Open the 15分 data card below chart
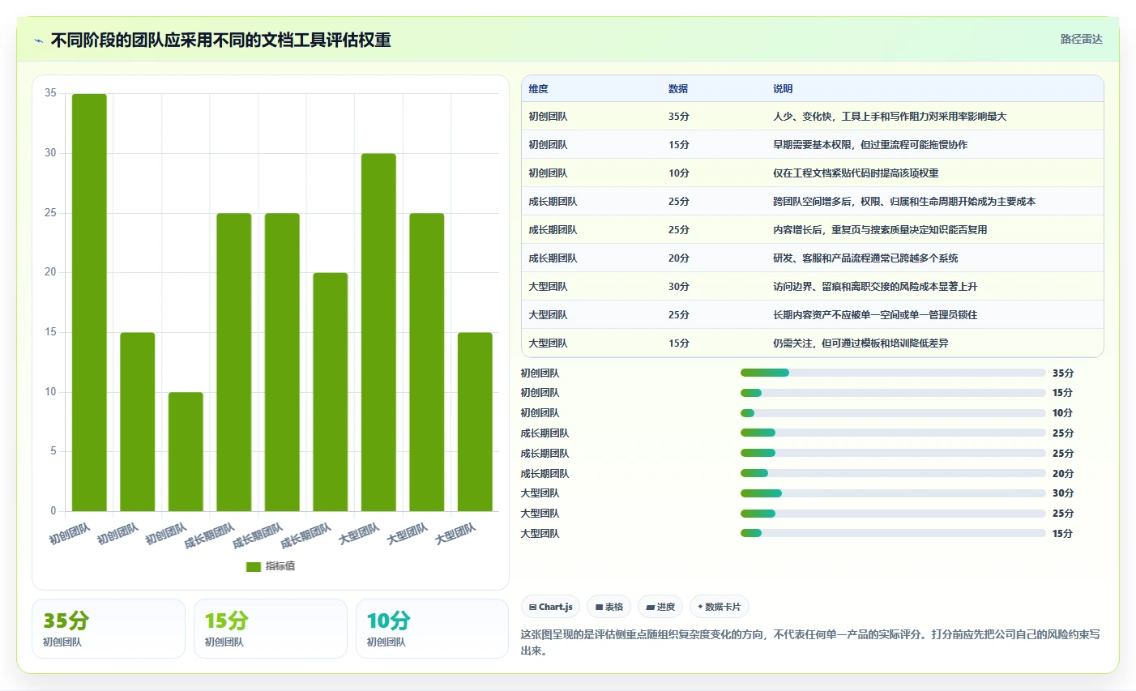1136x691 pixels. click(x=271, y=629)
